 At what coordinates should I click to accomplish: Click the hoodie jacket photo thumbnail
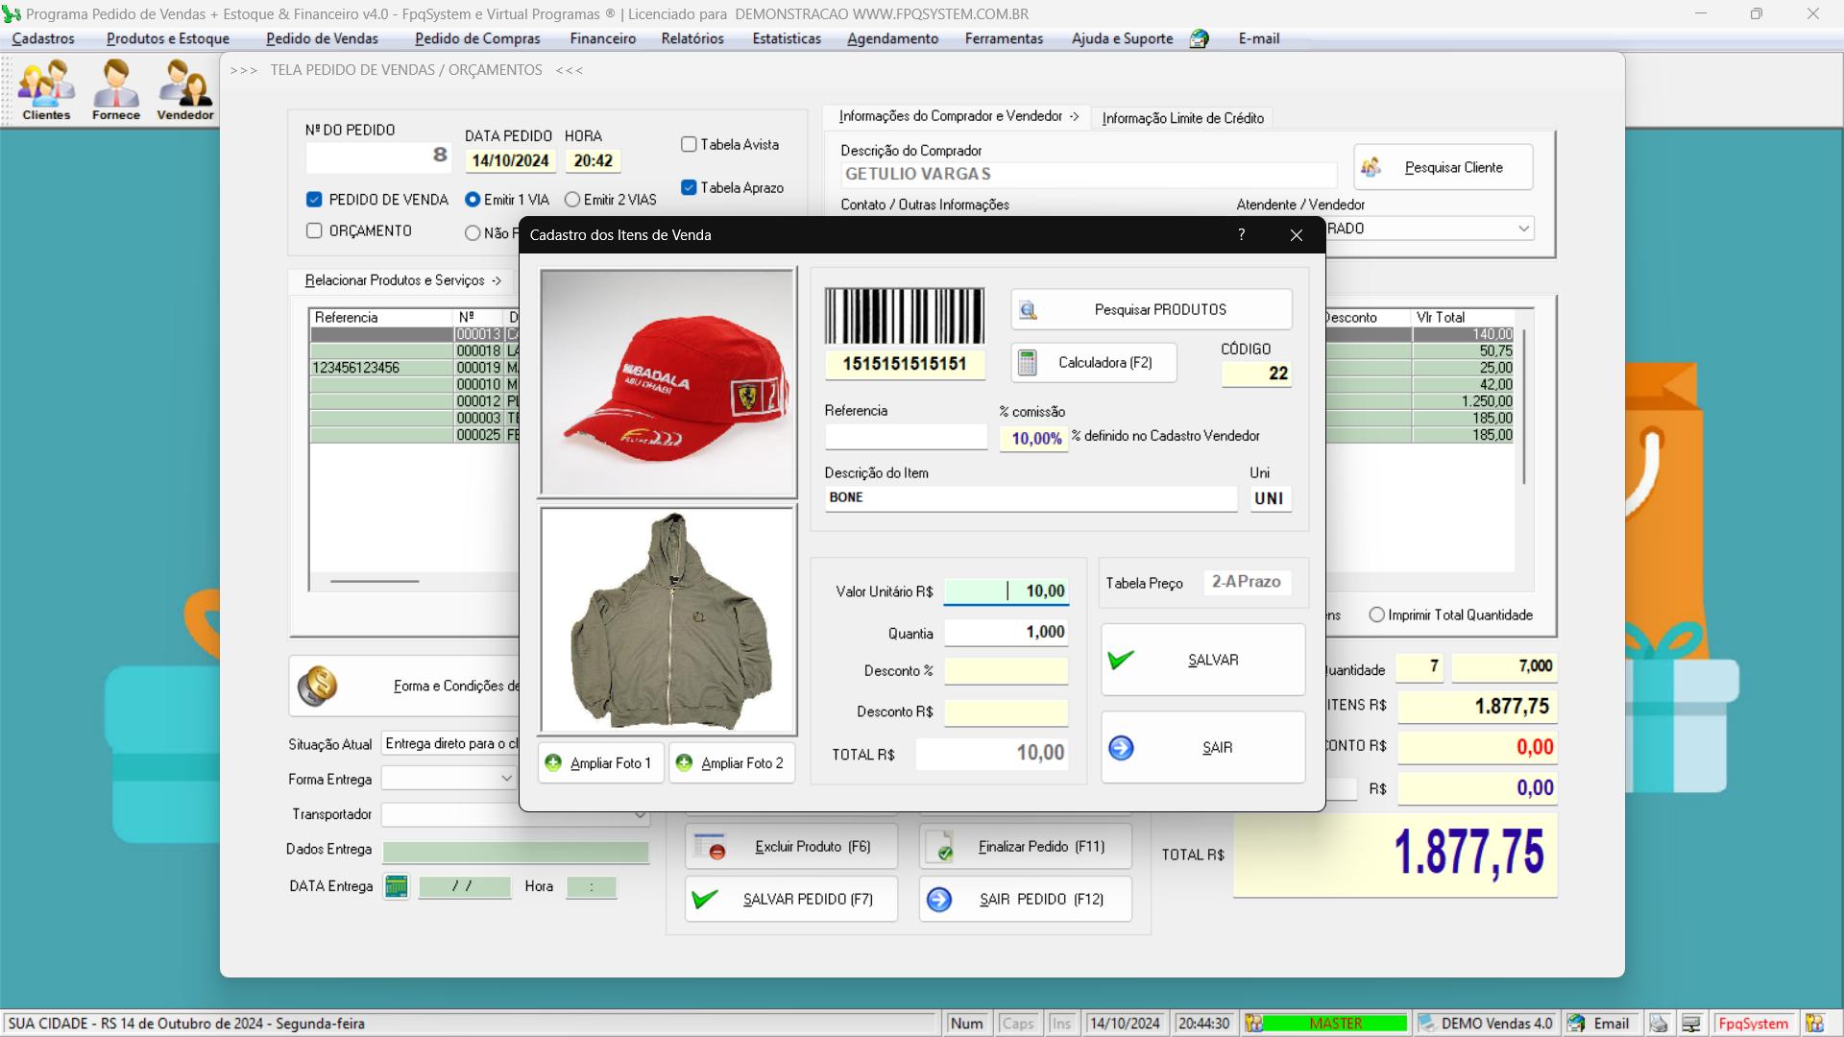tap(668, 620)
